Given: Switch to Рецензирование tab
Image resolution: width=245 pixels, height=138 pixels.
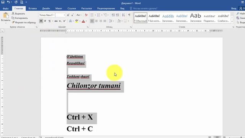Looking at the screenshot, I should point(106,8).
